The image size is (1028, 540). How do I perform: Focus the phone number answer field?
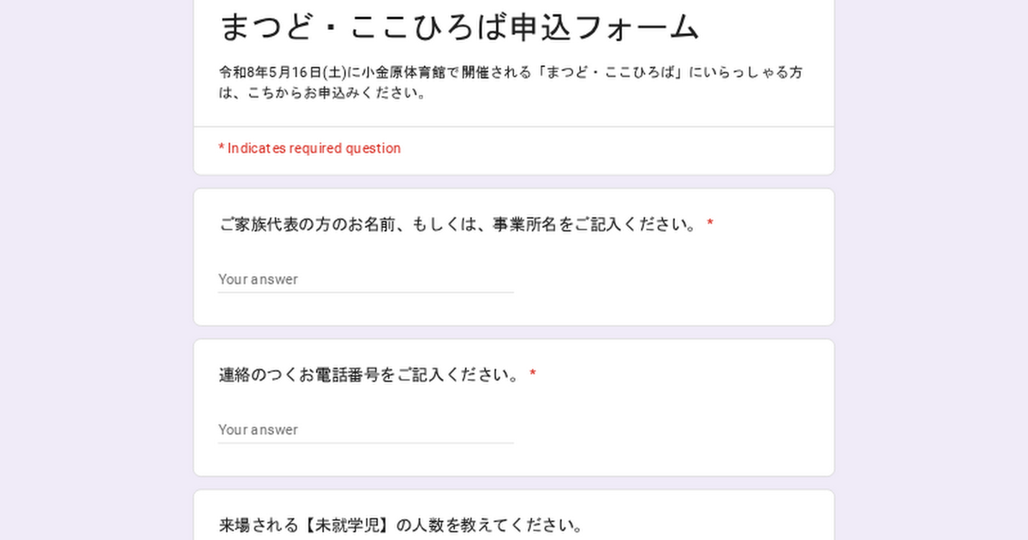(366, 429)
